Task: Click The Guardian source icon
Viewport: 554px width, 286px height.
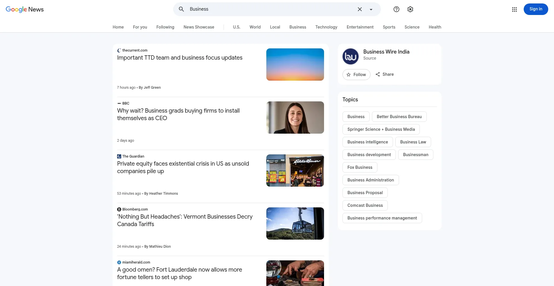Action: coord(119,156)
